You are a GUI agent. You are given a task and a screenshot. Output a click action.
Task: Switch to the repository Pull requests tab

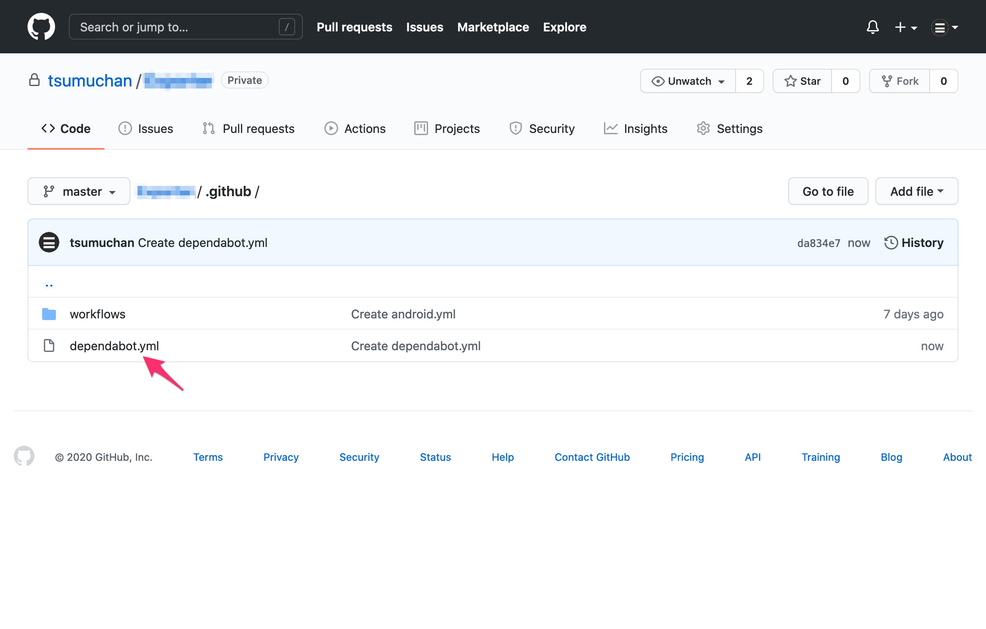point(248,128)
